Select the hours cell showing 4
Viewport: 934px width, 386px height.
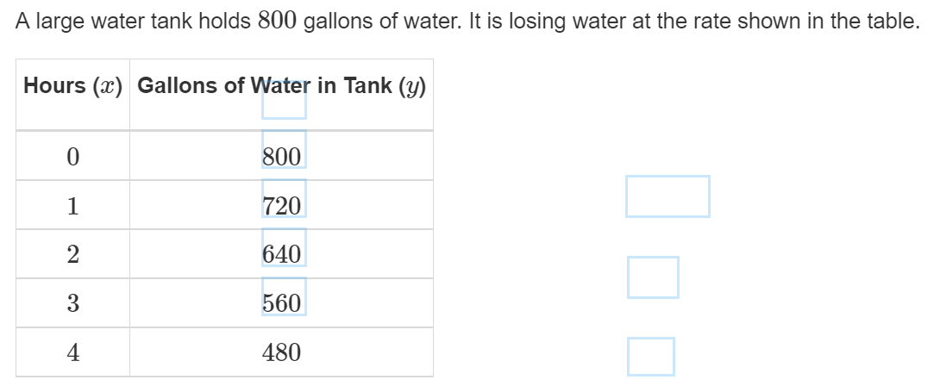[x=73, y=352]
